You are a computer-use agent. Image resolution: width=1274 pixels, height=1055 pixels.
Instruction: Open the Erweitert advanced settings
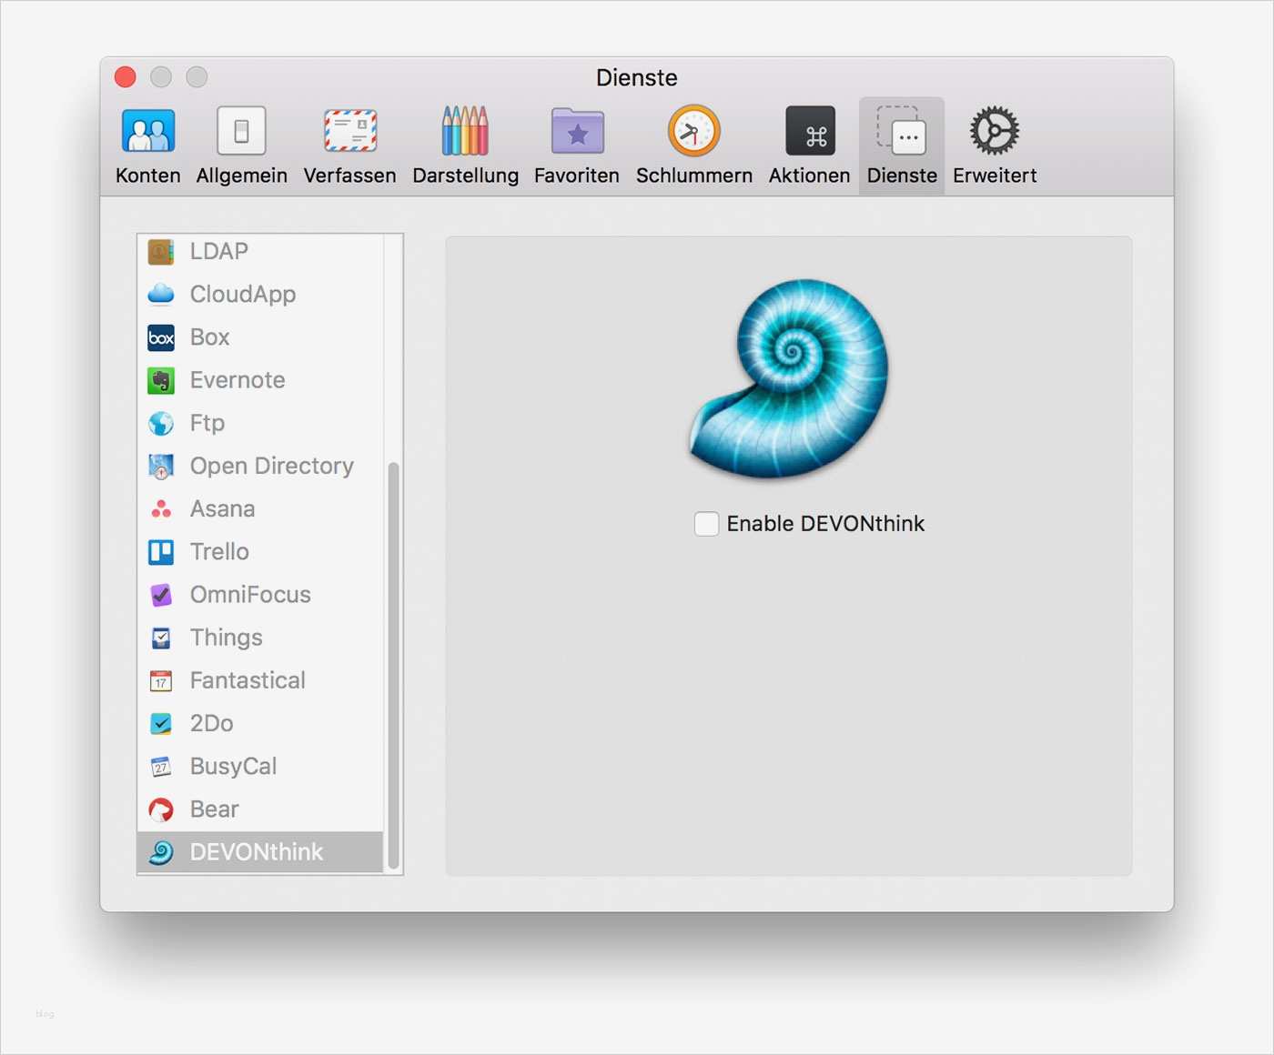(x=993, y=144)
